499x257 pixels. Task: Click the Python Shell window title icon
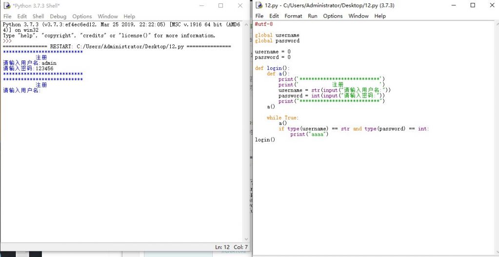click(6, 6)
